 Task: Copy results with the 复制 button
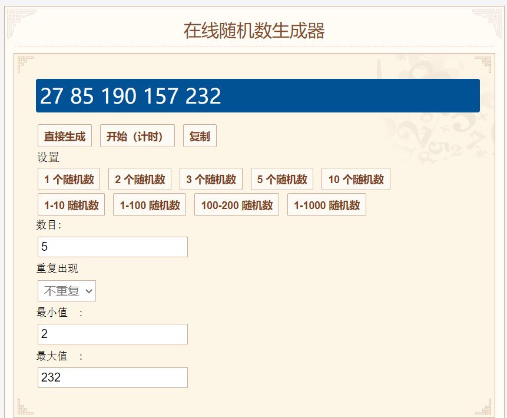pyautogui.click(x=200, y=136)
